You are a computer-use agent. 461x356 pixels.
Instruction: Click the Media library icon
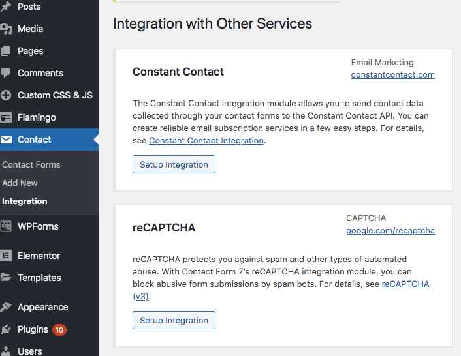(6, 29)
